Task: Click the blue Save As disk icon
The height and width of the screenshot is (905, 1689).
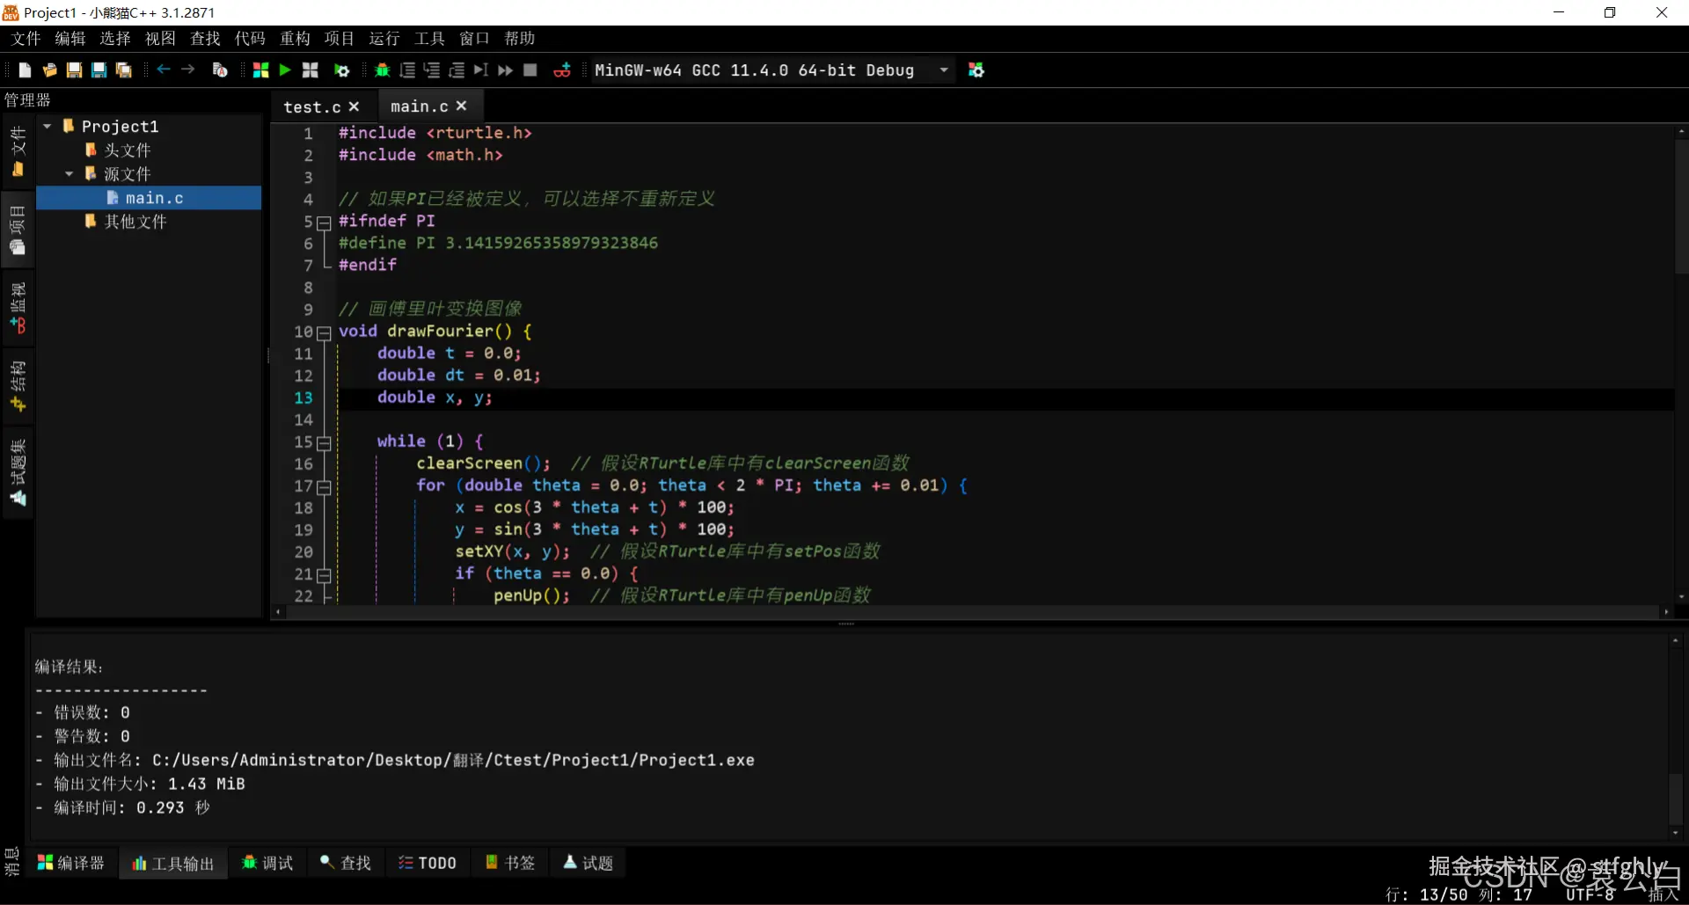Action: [x=99, y=70]
